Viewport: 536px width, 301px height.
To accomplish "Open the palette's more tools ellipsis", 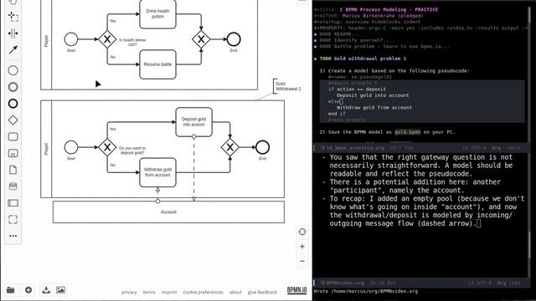I will coord(13,236).
